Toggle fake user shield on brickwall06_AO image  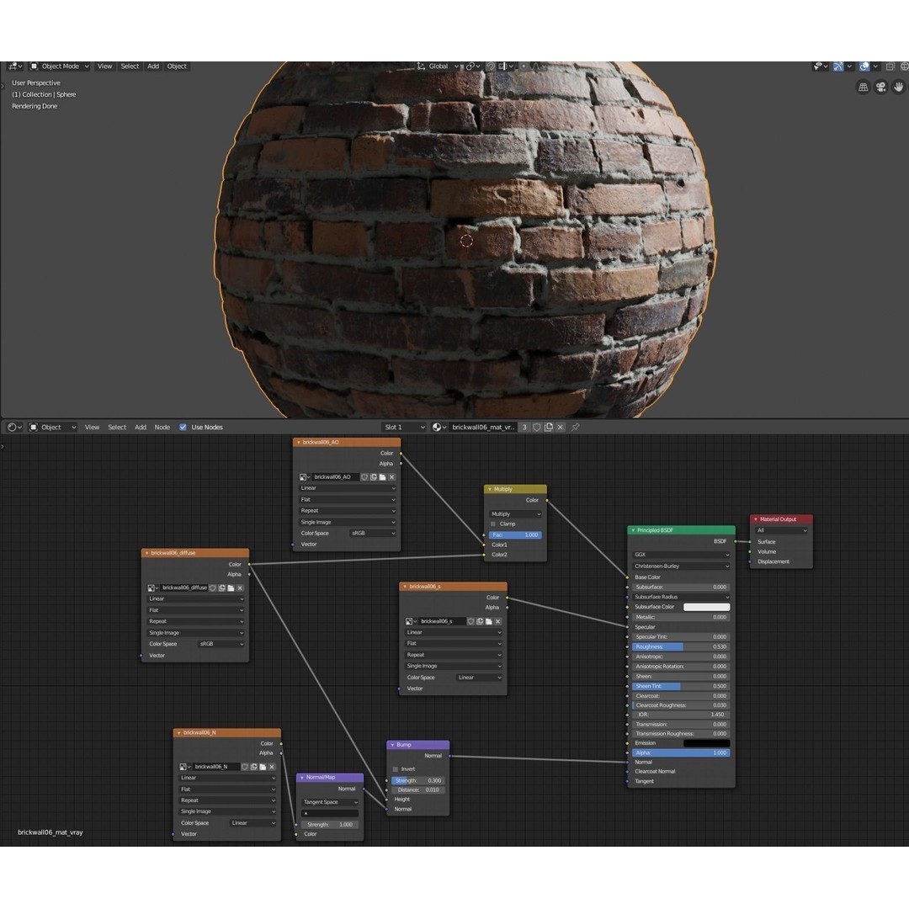pos(364,477)
